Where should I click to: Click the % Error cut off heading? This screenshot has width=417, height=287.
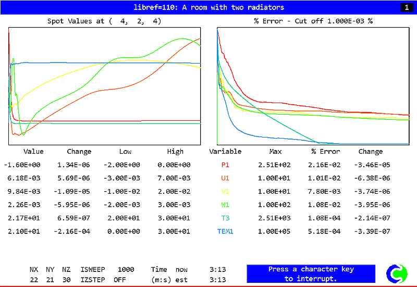[313, 21]
